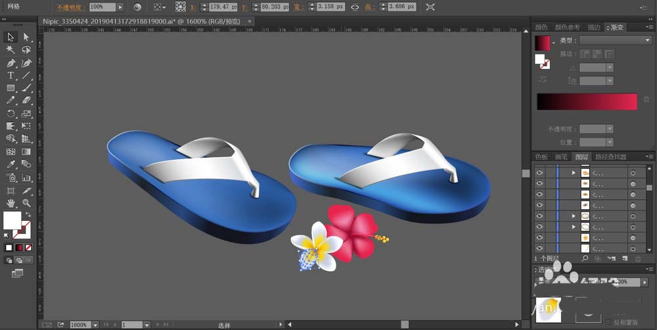The width and height of the screenshot is (657, 330).
Task: Pick the Line Segment tool
Action: point(26,76)
